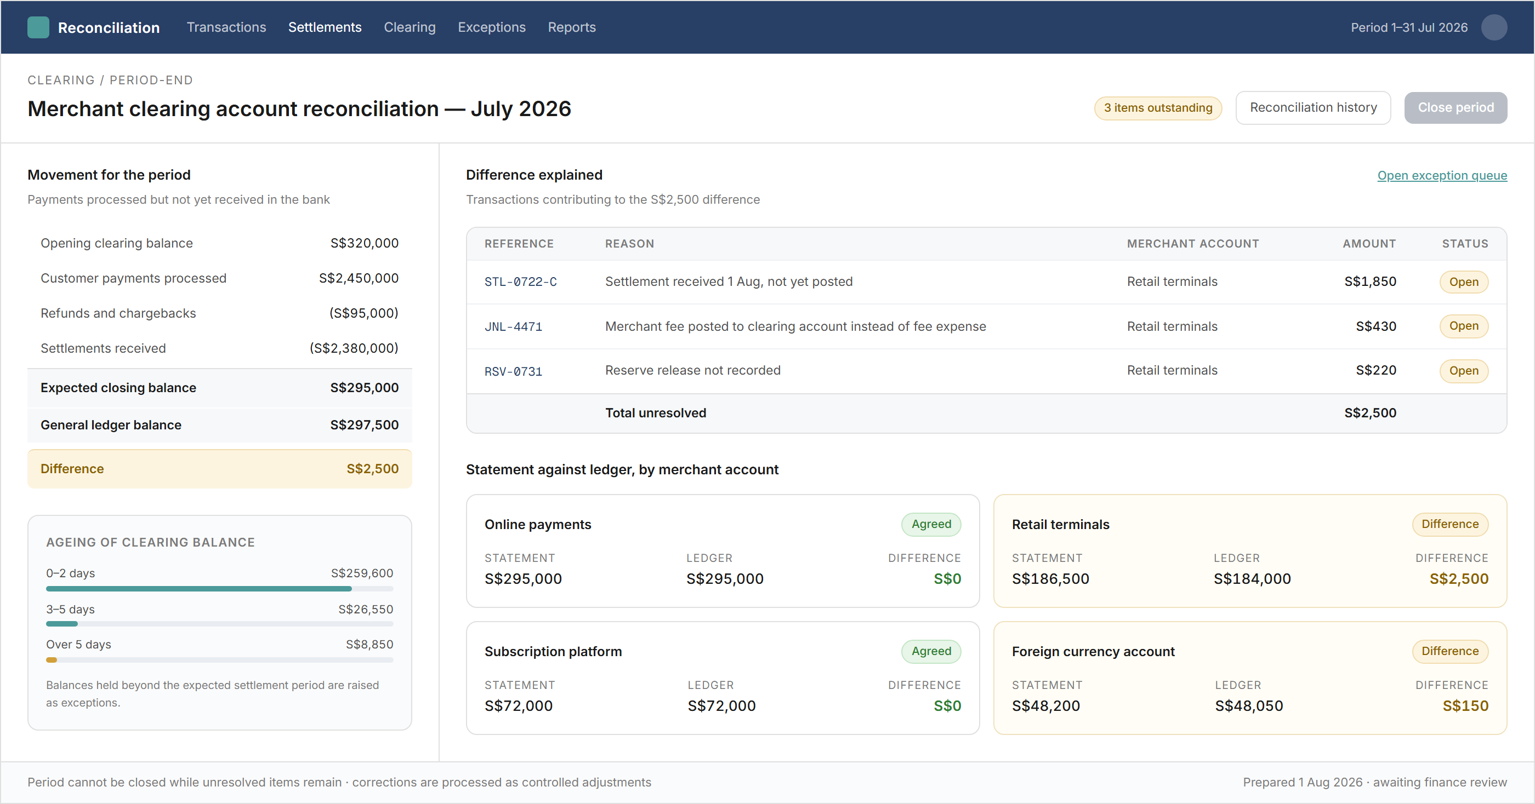Click the Expected closing balance row
Image resolution: width=1535 pixels, height=804 pixels.
point(219,387)
